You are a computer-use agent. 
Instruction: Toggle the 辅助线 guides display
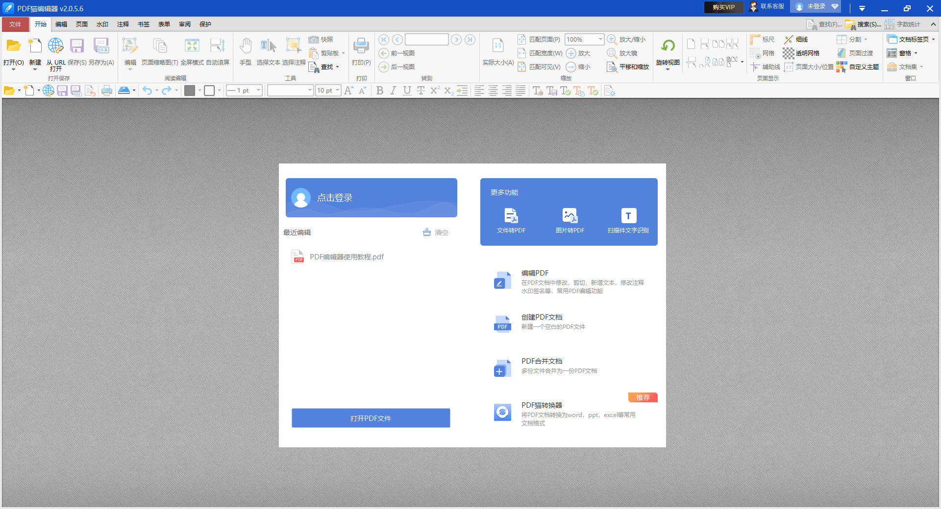765,67
